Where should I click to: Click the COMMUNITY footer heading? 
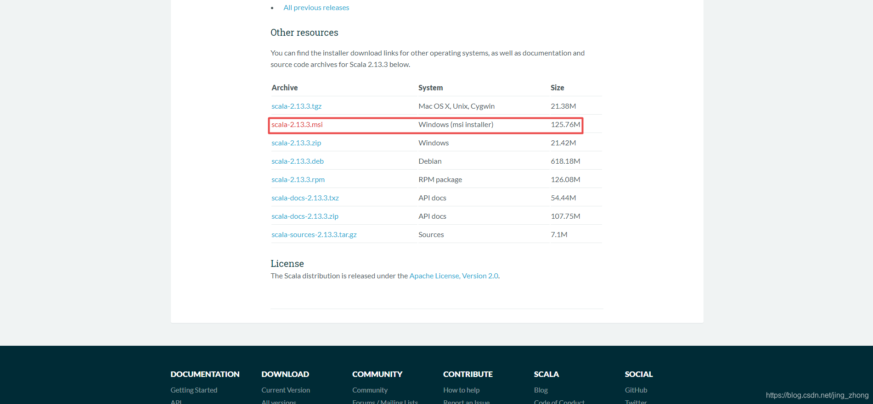tap(377, 374)
